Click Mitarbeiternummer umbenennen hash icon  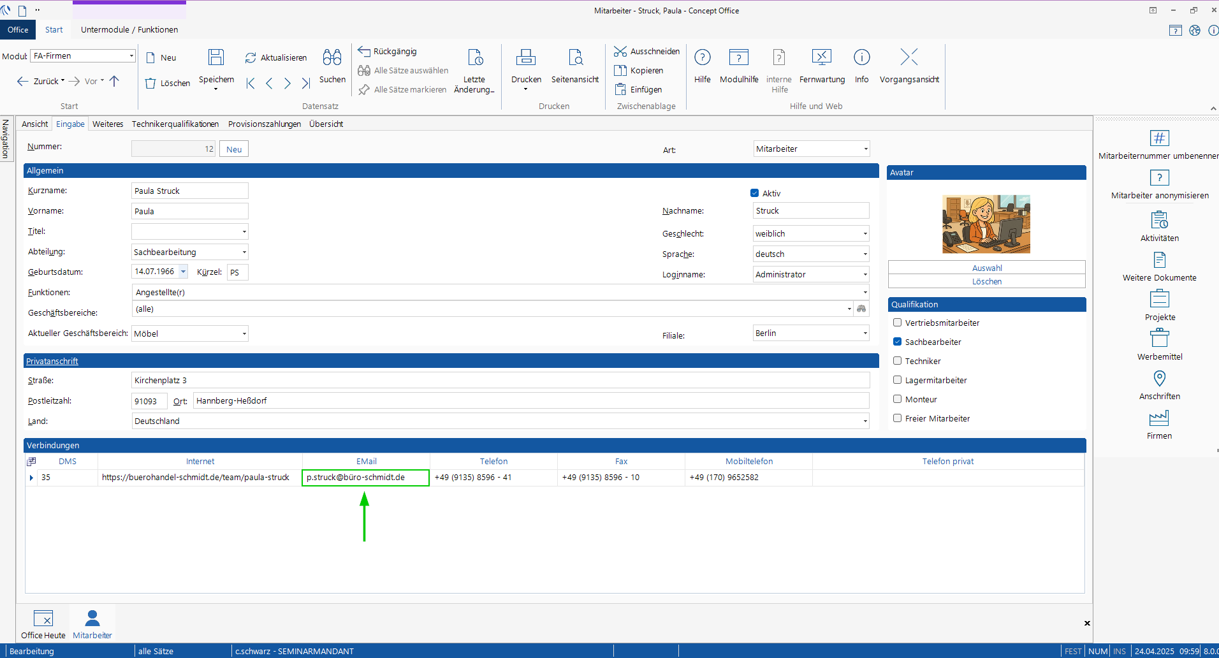pyautogui.click(x=1159, y=138)
